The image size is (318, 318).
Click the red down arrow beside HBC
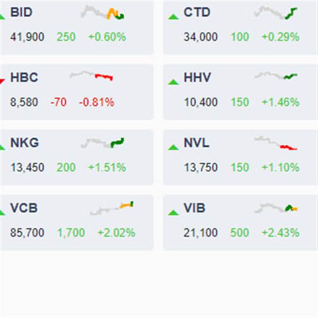click(2, 82)
